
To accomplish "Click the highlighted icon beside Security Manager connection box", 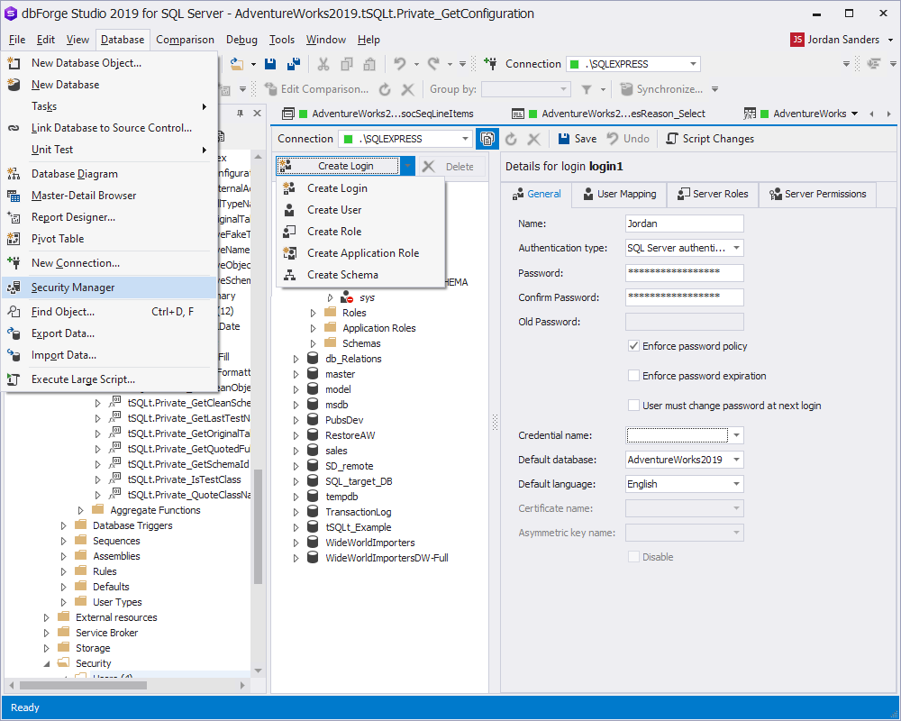I will pyautogui.click(x=487, y=139).
